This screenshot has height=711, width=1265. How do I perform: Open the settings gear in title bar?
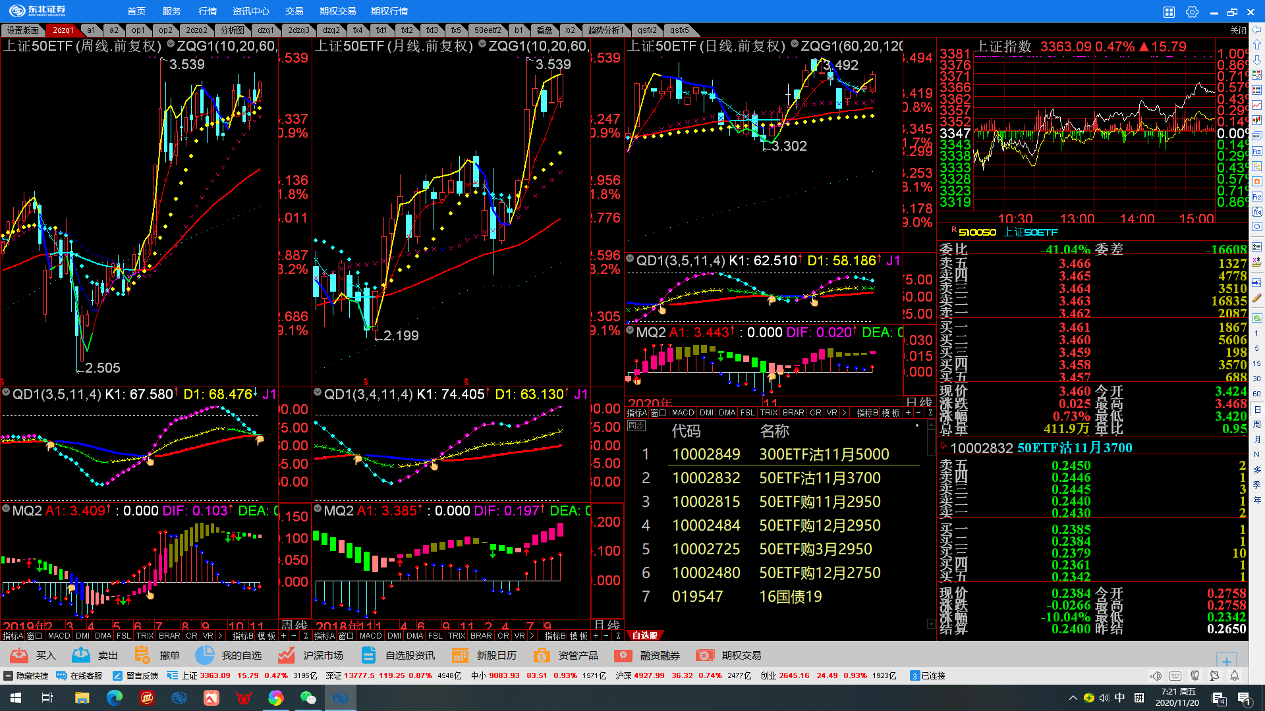point(1192,12)
